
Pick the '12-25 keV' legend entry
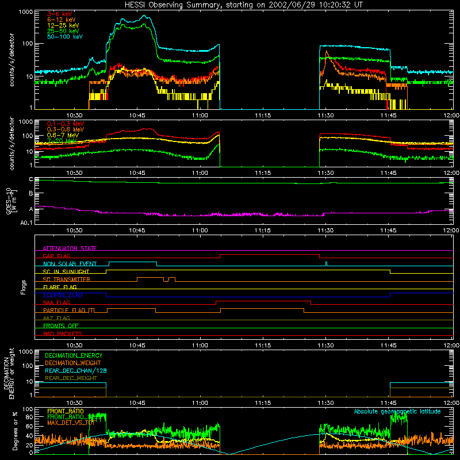(63, 25)
